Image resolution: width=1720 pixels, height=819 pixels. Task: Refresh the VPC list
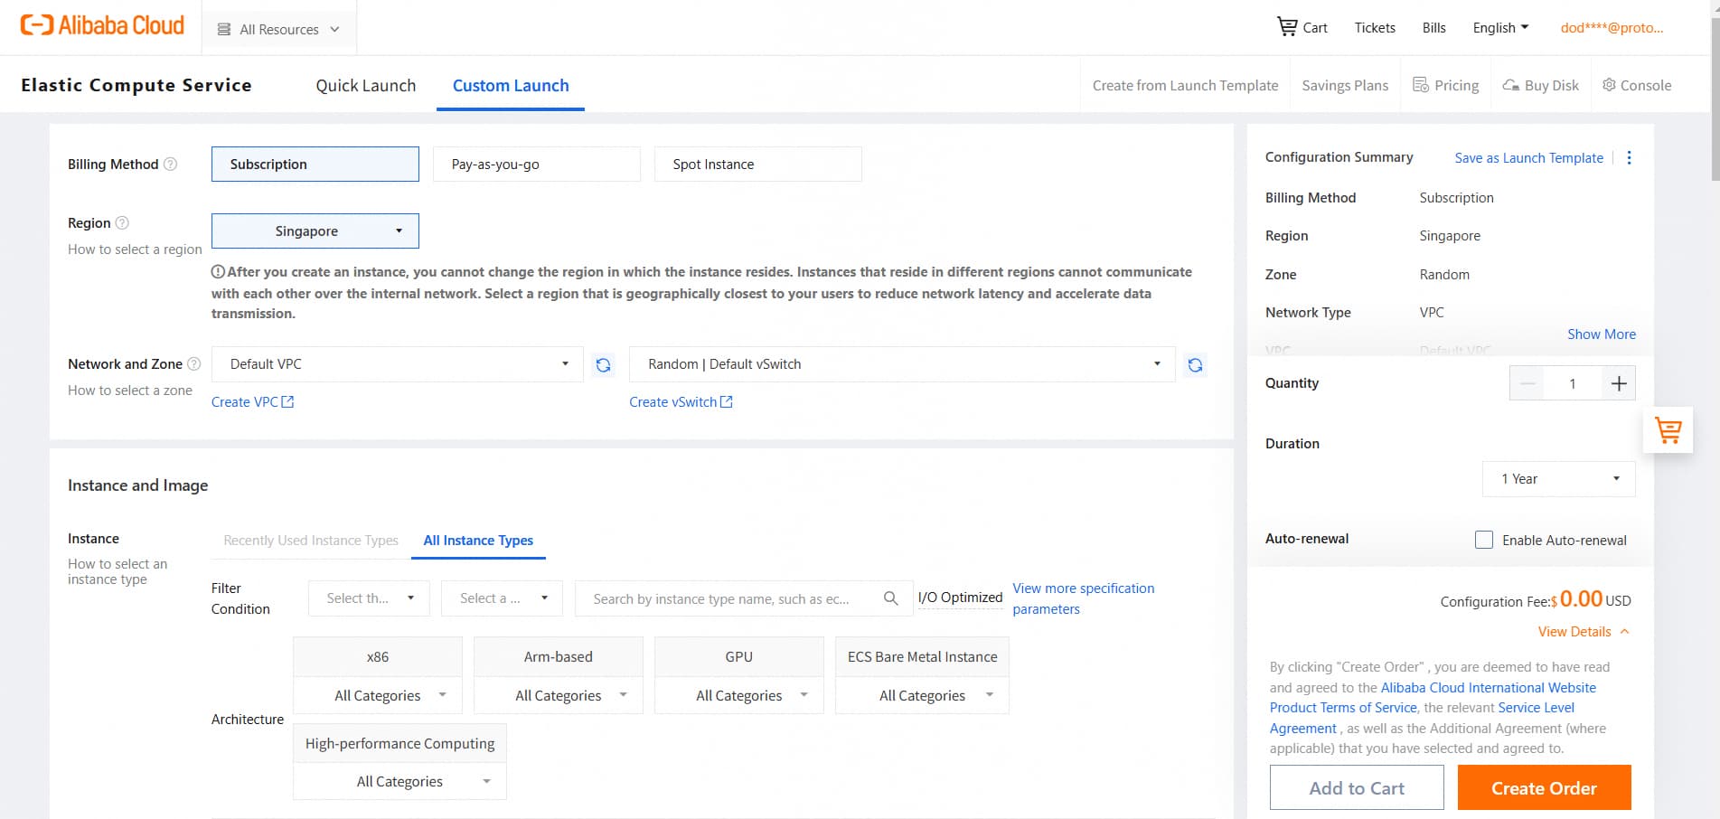603,365
